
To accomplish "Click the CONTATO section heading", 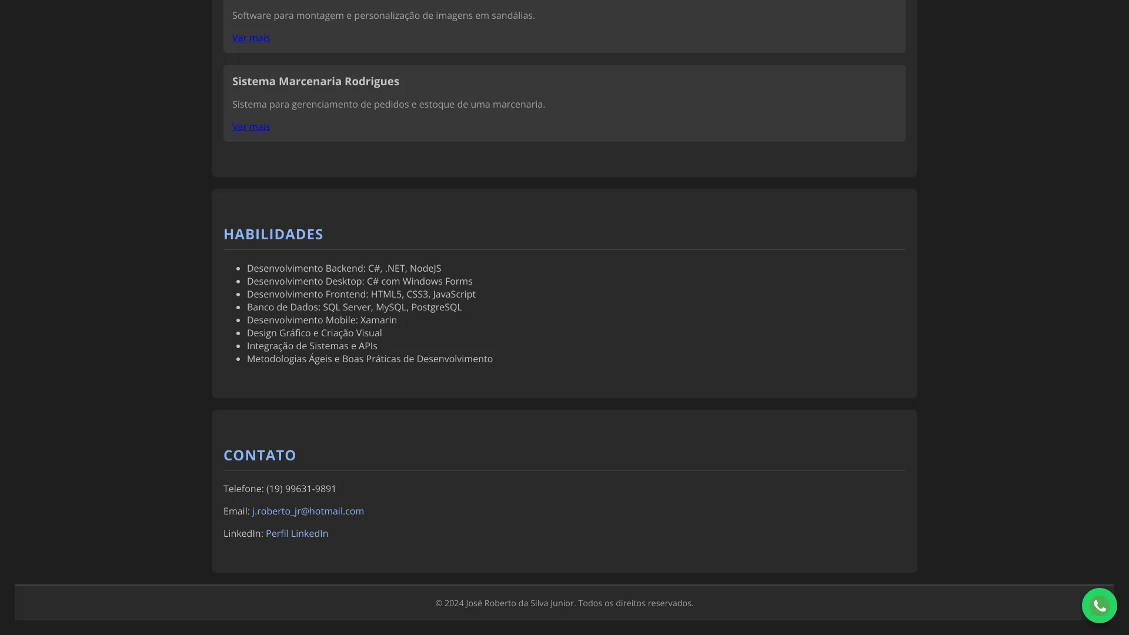I will [260, 455].
